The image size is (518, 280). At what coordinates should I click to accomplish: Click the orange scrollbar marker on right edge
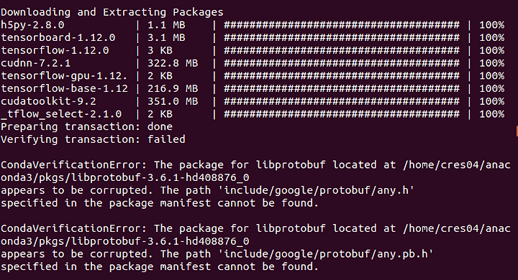(517, 131)
